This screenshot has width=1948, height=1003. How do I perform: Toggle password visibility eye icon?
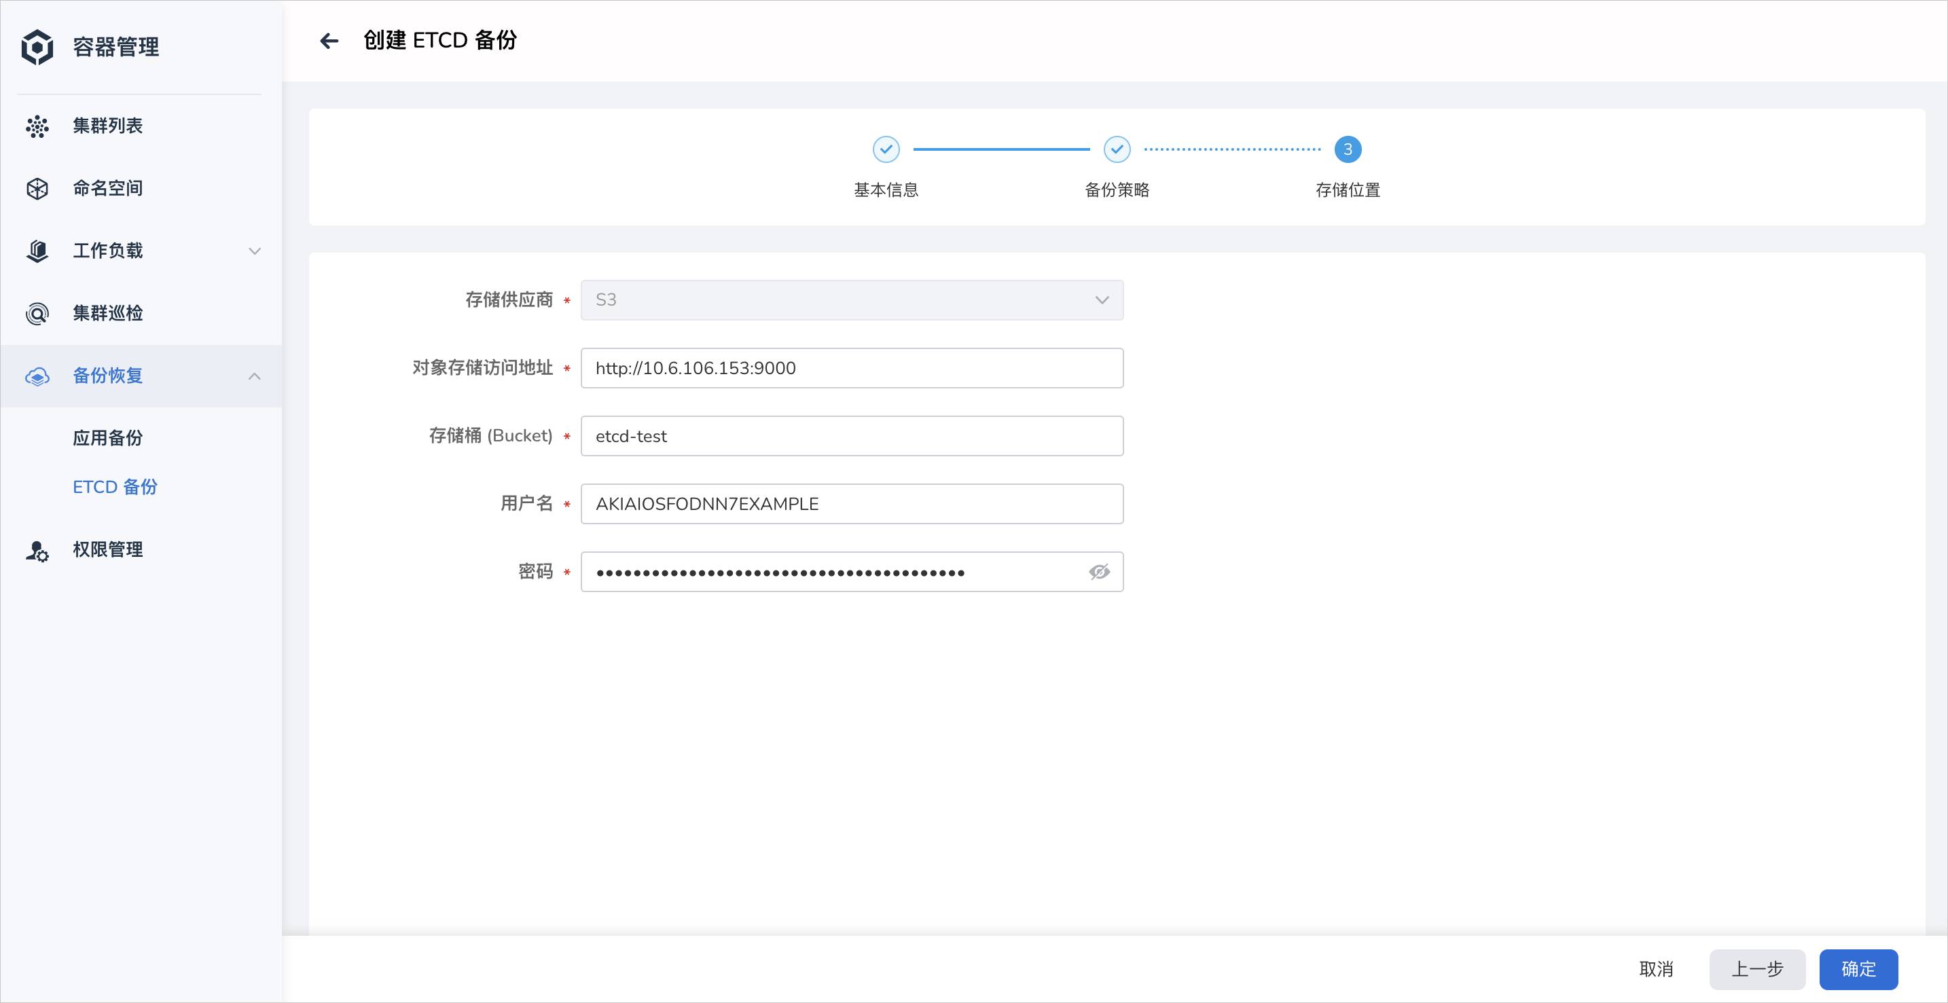coord(1099,572)
